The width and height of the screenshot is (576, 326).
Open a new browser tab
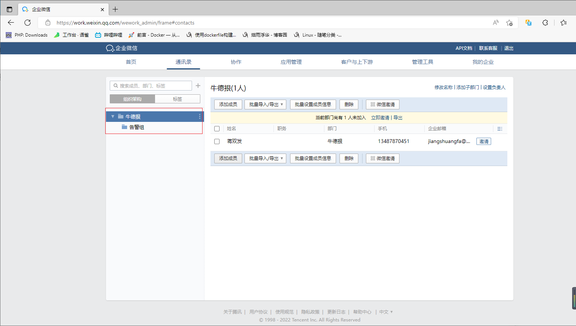pyautogui.click(x=115, y=9)
